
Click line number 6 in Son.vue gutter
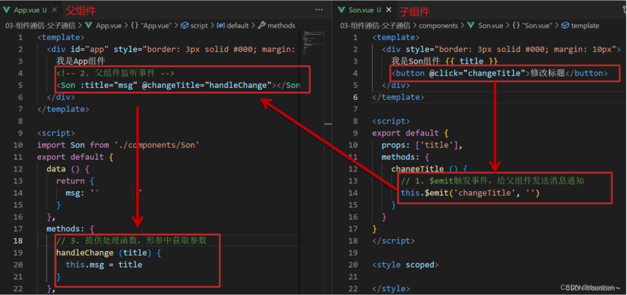[355, 97]
